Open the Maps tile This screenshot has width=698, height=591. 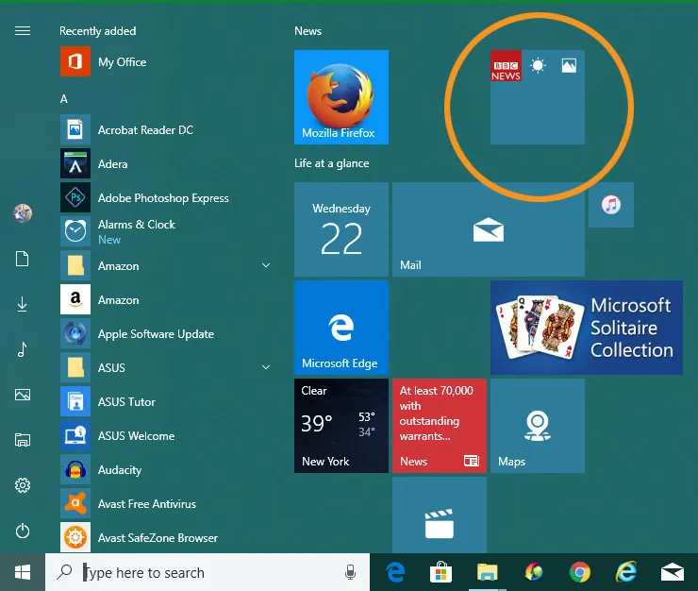click(538, 426)
